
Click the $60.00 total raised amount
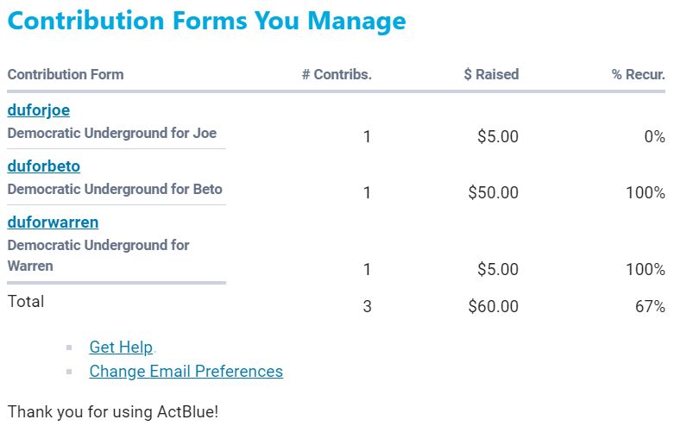(x=493, y=306)
